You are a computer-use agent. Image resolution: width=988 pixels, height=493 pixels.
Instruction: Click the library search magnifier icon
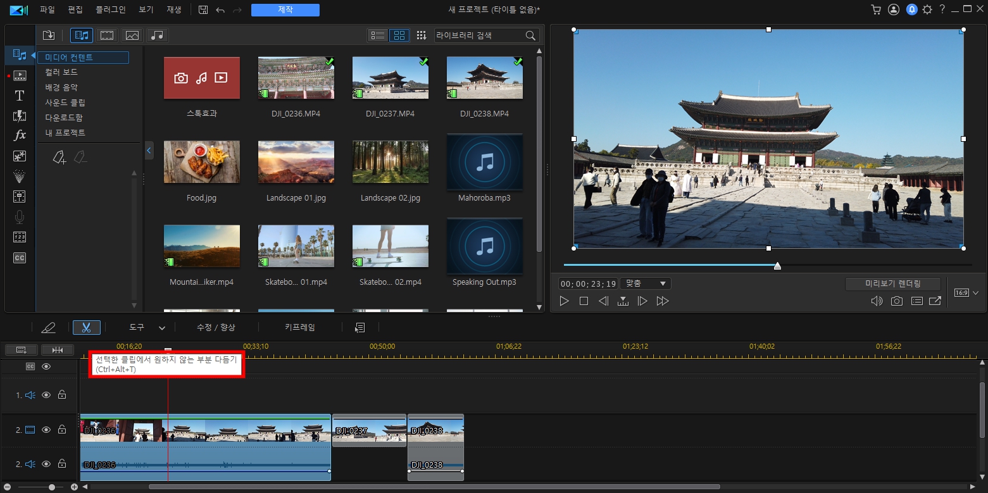[531, 35]
